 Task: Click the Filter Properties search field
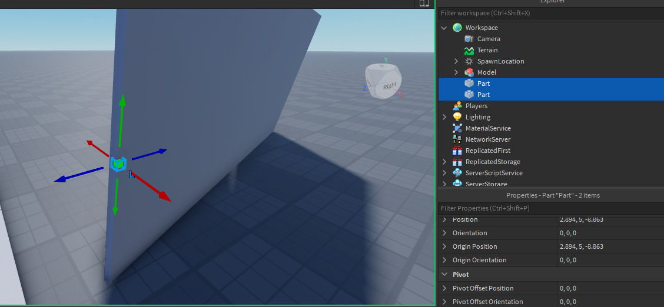click(551, 208)
